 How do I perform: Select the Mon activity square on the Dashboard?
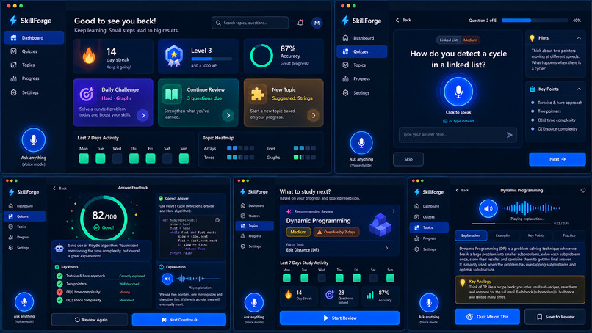pos(84,158)
